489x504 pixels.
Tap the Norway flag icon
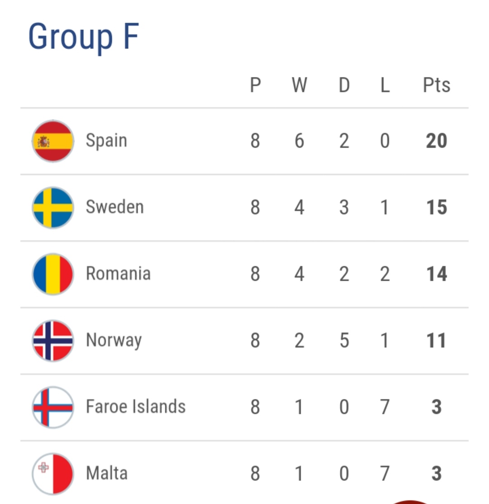click(x=53, y=341)
